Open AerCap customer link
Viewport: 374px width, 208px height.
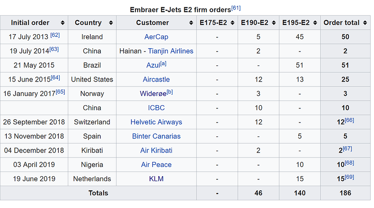coord(156,37)
